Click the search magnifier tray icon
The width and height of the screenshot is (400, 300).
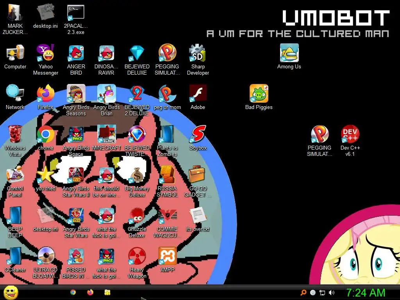pyautogui.click(x=303, y=293)
